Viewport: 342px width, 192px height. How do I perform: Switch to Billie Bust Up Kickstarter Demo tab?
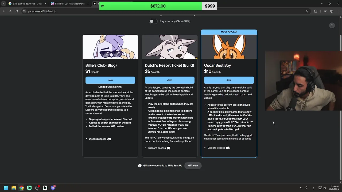(69, 4)
